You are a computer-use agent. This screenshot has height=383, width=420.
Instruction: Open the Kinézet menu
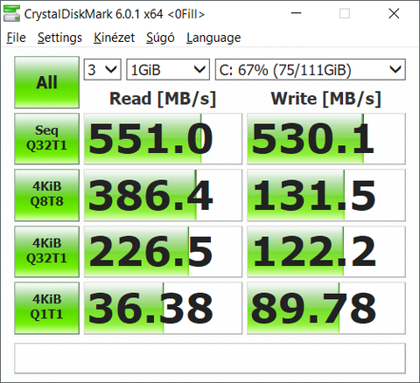[114, 38]
